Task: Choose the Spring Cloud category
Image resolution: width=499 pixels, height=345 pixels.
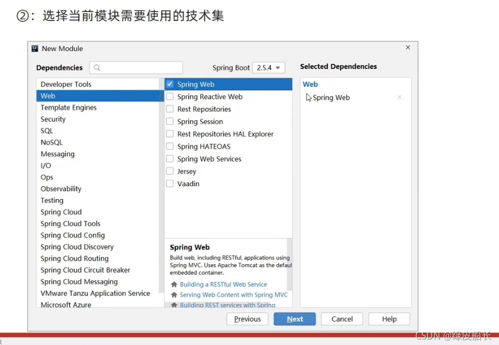Action: pyautogui.click(x=98, y=212)
